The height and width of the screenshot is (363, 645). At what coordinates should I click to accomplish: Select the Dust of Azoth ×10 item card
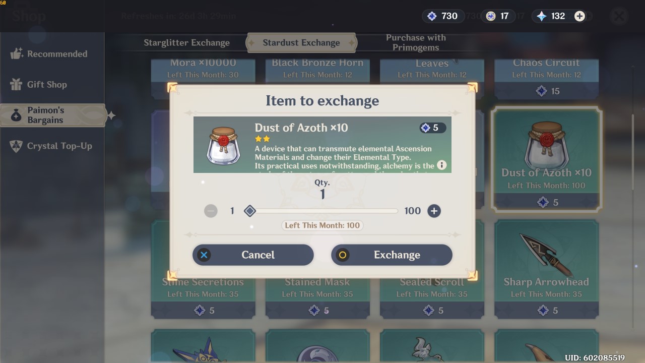click(x=546, y=159)
